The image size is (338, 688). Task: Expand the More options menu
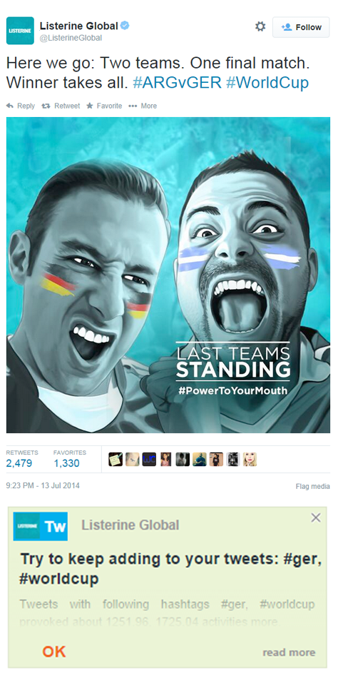pos(143,106)
